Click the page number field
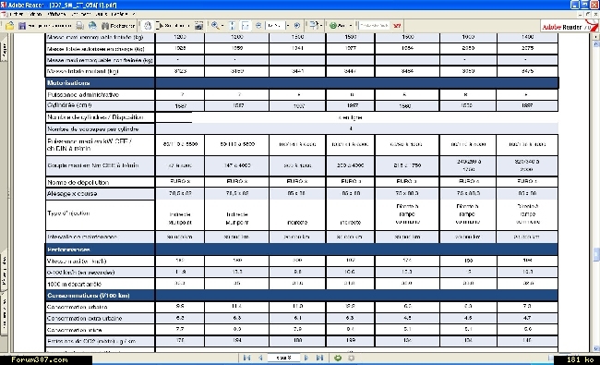This screenshot has height=365, width=600. (283, 358)
